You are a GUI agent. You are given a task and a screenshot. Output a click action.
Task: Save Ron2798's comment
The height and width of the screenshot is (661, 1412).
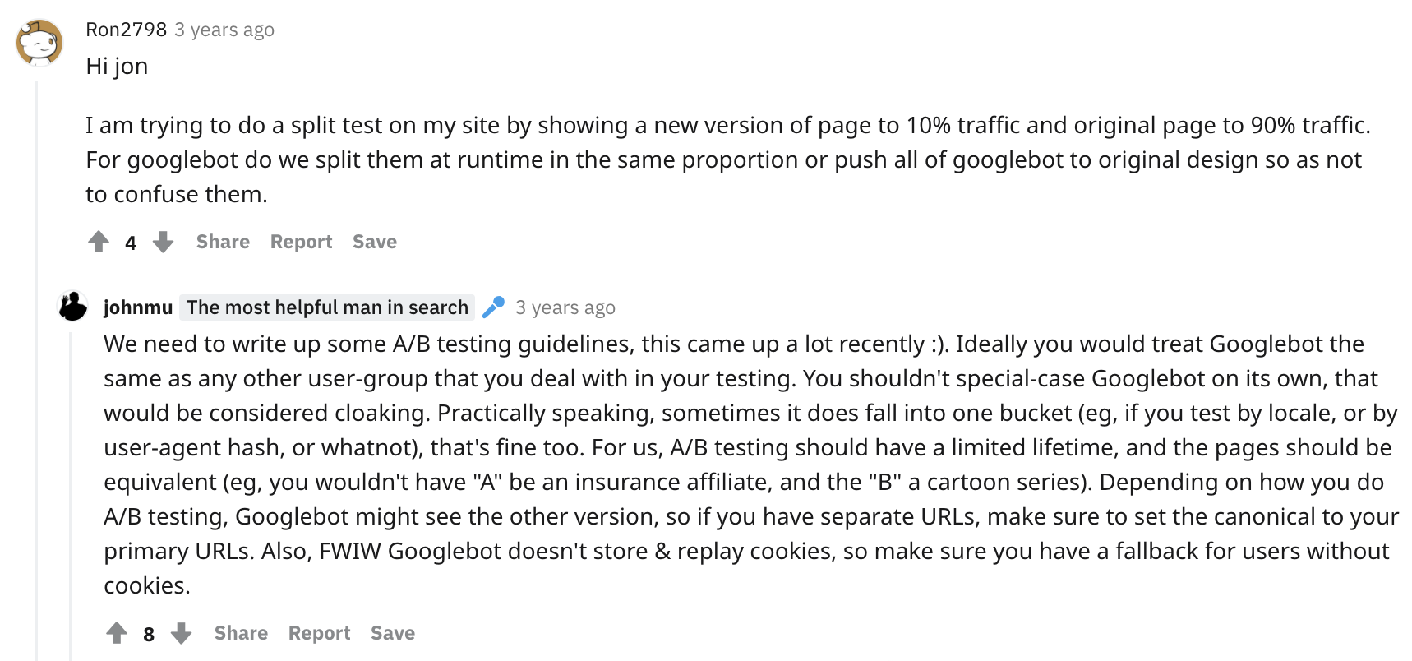[375, 242]
